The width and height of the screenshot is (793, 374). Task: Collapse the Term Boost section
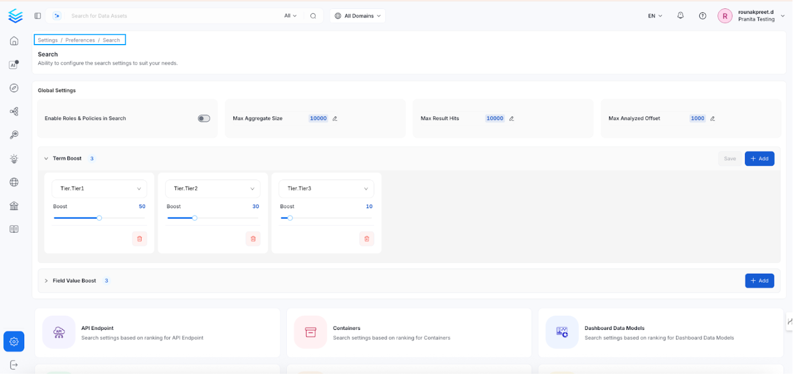pyautogui.click(x=46, y=158)
